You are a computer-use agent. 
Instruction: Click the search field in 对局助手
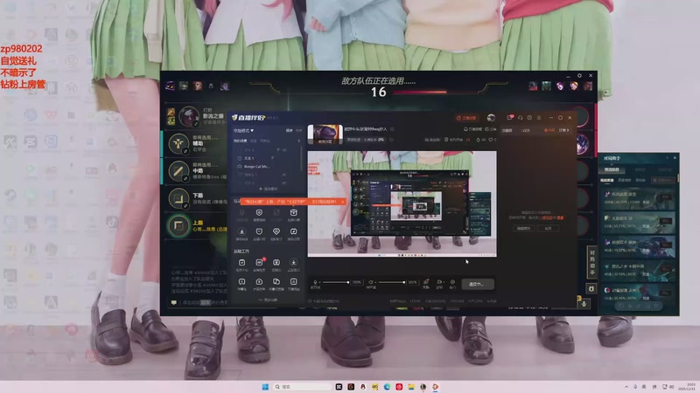662,180
